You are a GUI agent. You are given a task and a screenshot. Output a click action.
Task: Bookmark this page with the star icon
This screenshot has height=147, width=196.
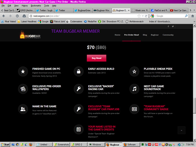139,16
